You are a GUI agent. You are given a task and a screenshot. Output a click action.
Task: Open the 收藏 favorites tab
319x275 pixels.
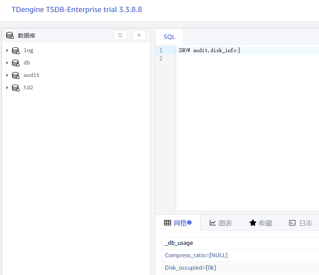point(261,223)
